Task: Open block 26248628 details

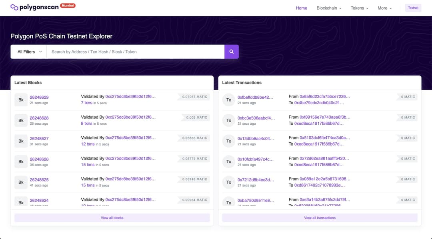Action: pyautogui.click(x=39, y=118)
